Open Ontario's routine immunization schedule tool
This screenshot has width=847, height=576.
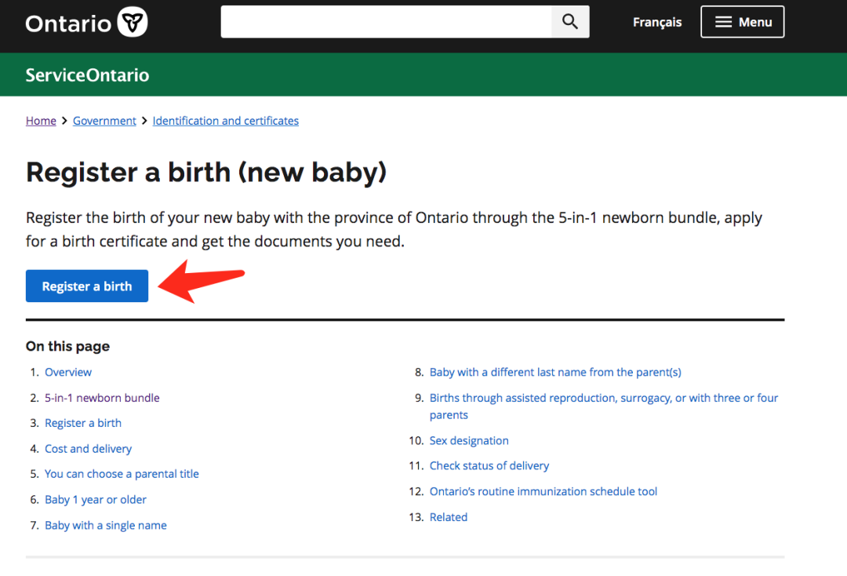[543, 491]
